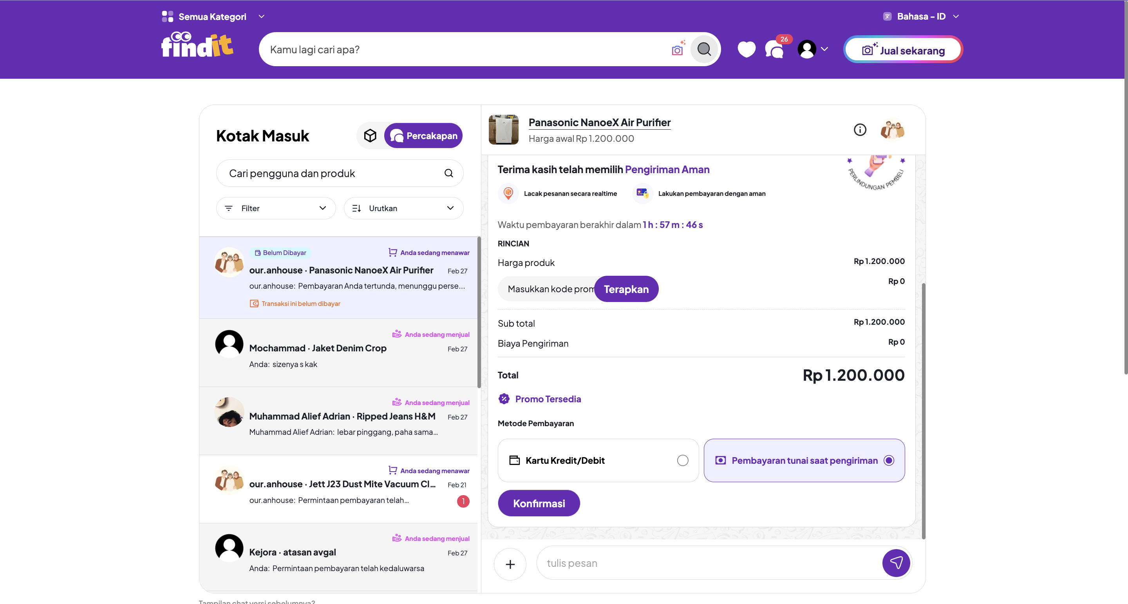Open the Filter dropdown
Viewport: 1128px width, 604px height.
coord(276,208)
